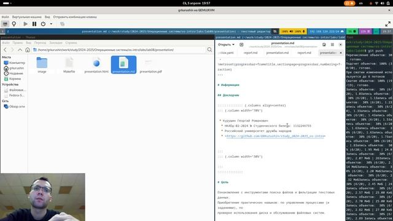Viewport: 393px width, 221px height.
Task: Click the 'en' keyboard layout indicator
Action: point(361,3)
